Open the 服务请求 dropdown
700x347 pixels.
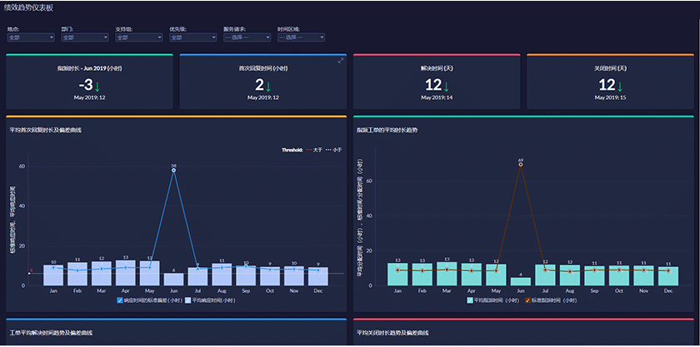pos(247,38)
